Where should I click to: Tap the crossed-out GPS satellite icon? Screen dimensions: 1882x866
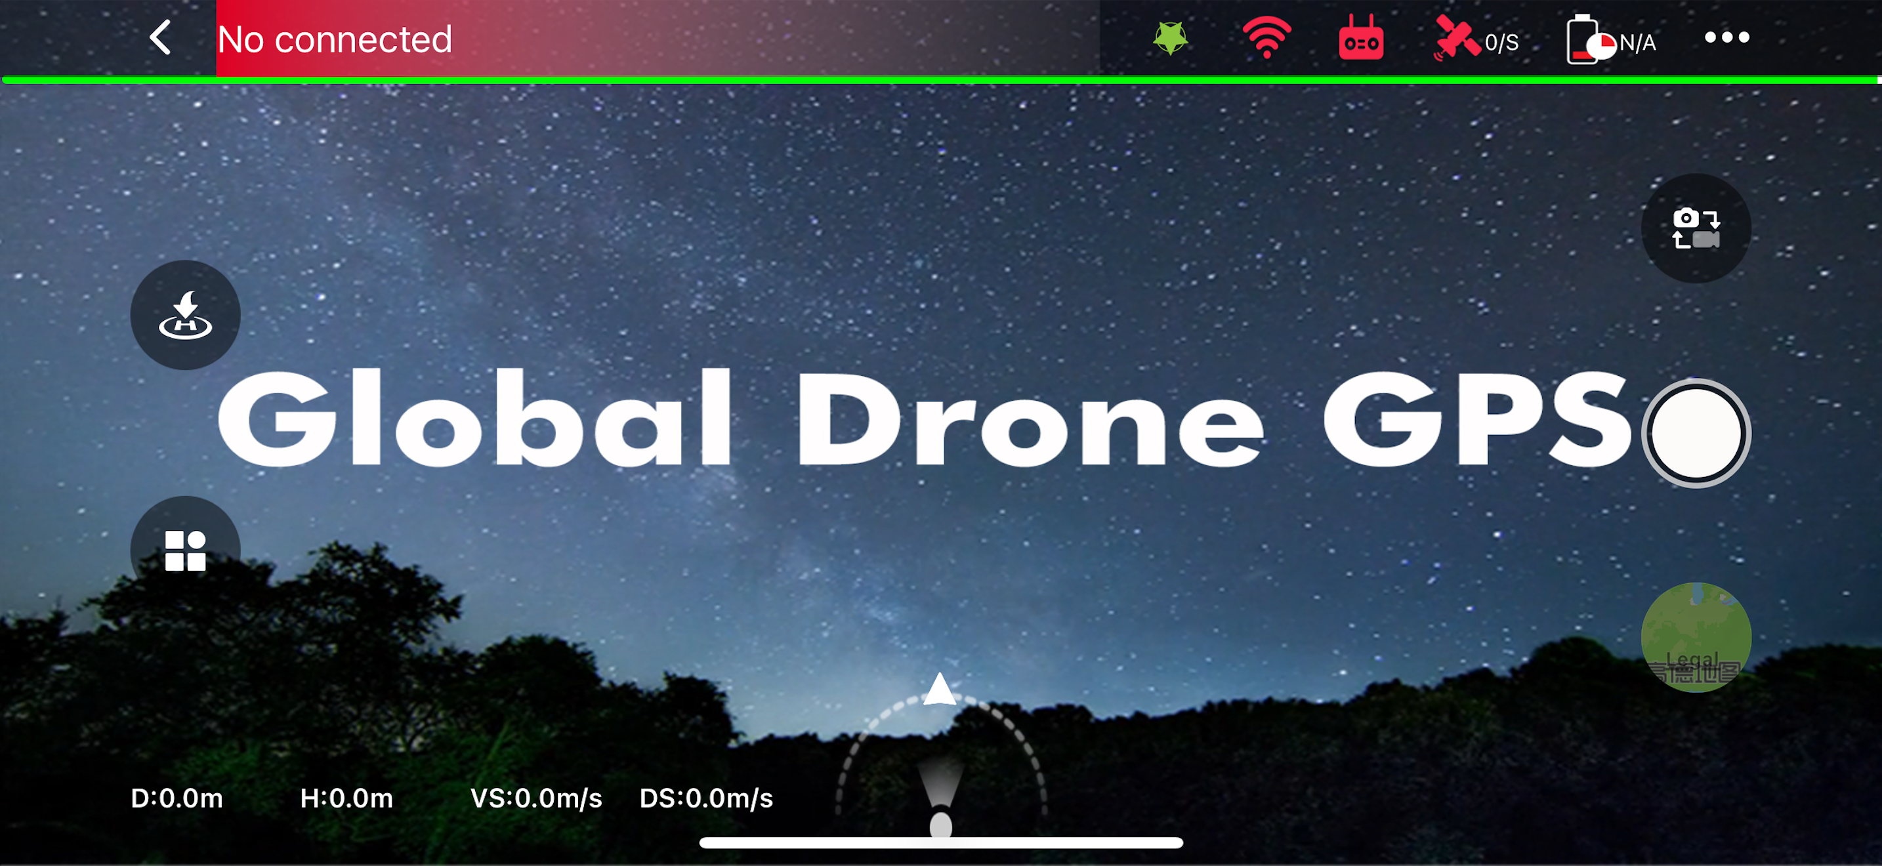tap(1457, 38)
